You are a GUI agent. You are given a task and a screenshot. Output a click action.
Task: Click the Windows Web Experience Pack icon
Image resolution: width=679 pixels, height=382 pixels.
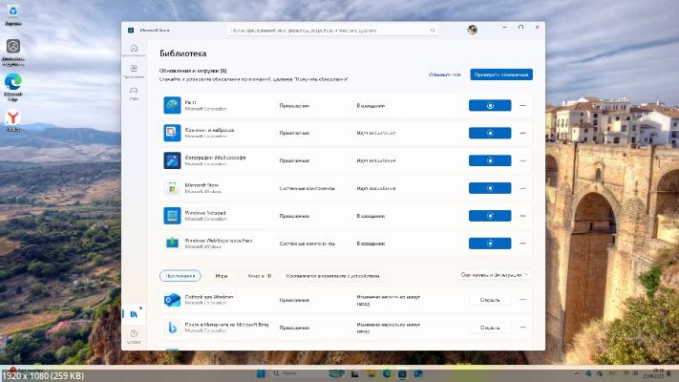(x=172, y=243)
